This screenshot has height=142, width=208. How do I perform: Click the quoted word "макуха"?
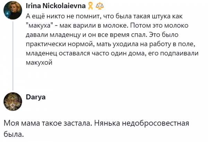click(39, 26)
